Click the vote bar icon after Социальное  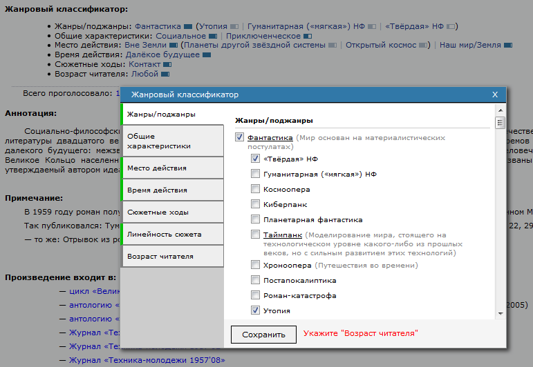[x=213, y=36]
